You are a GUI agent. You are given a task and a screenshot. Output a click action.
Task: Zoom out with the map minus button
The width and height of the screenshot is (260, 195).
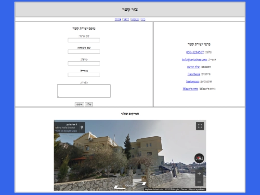coord(199,182)
